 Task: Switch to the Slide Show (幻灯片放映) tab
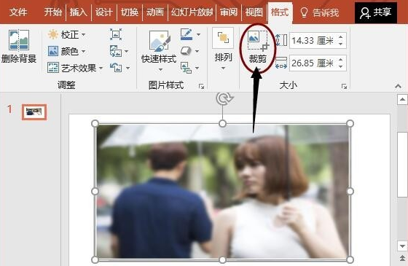(x=192, y=12)
